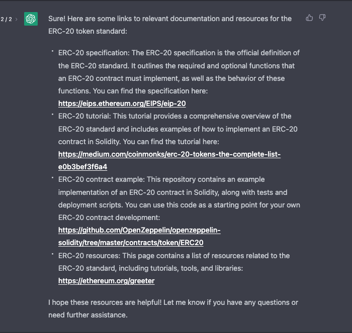This screenshot has width=352, height=333.
Task: Click the solidity/tree/master/contracts/token/ERC20 link line
Action: point(131,243)
